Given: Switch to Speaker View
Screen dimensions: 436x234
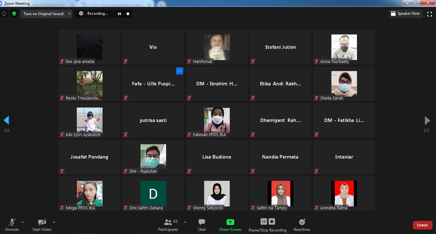Looking at the screenshot, I should click(405, 13).
